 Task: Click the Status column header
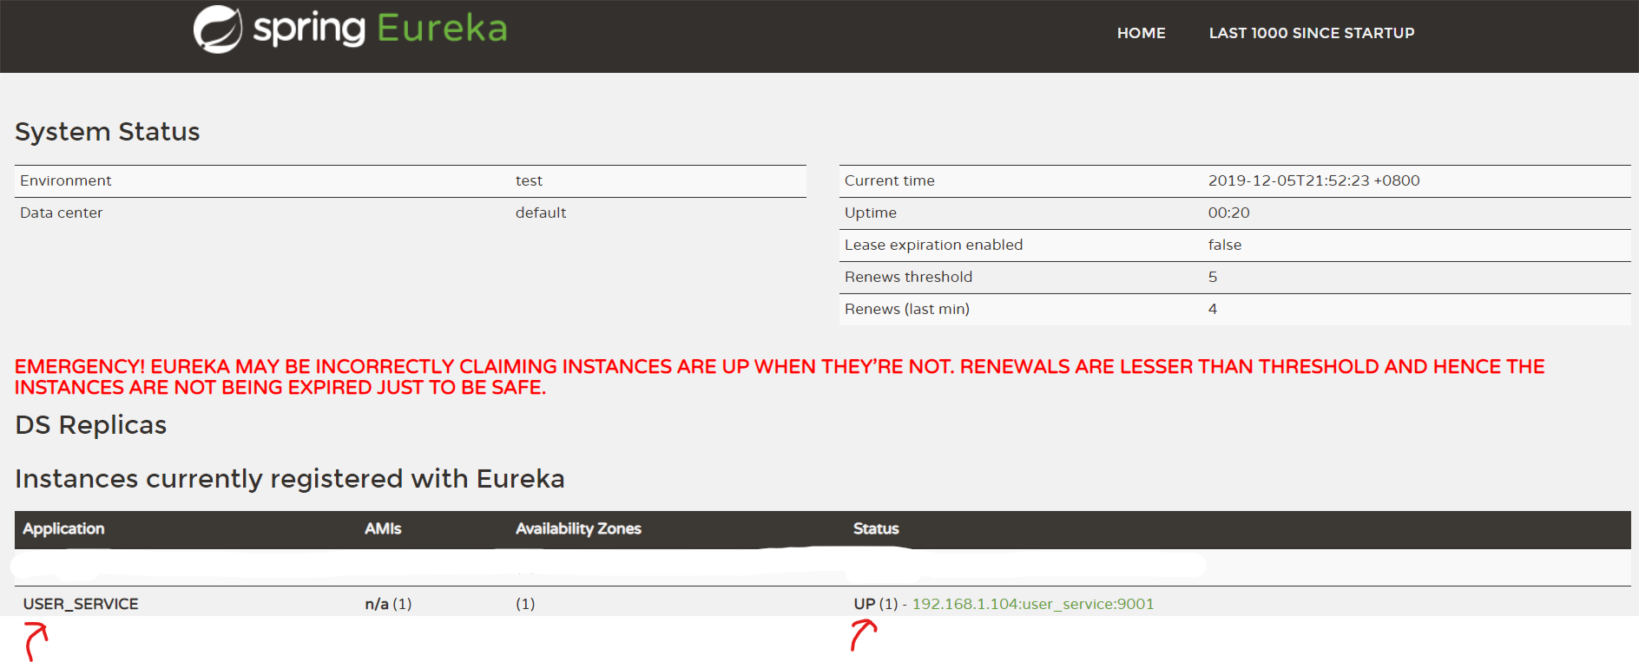pyautogui.click(x=876, y=528)
